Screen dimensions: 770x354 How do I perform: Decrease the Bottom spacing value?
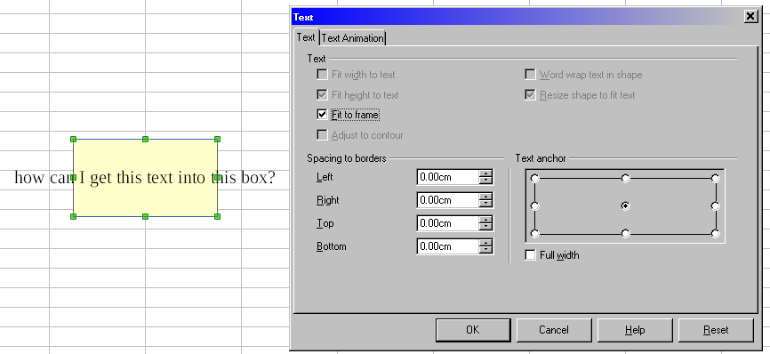485,250
